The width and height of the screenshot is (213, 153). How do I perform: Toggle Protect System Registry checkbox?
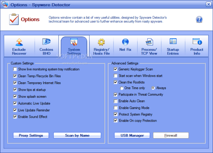coord(116,114)
